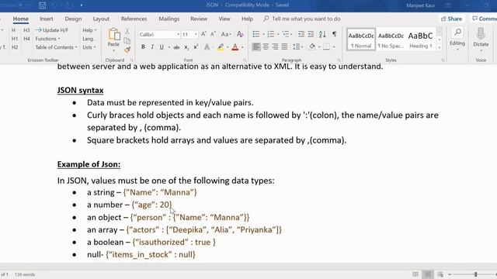Click the Cut scissors icon
Screen dimensions: 497x279
127,31
